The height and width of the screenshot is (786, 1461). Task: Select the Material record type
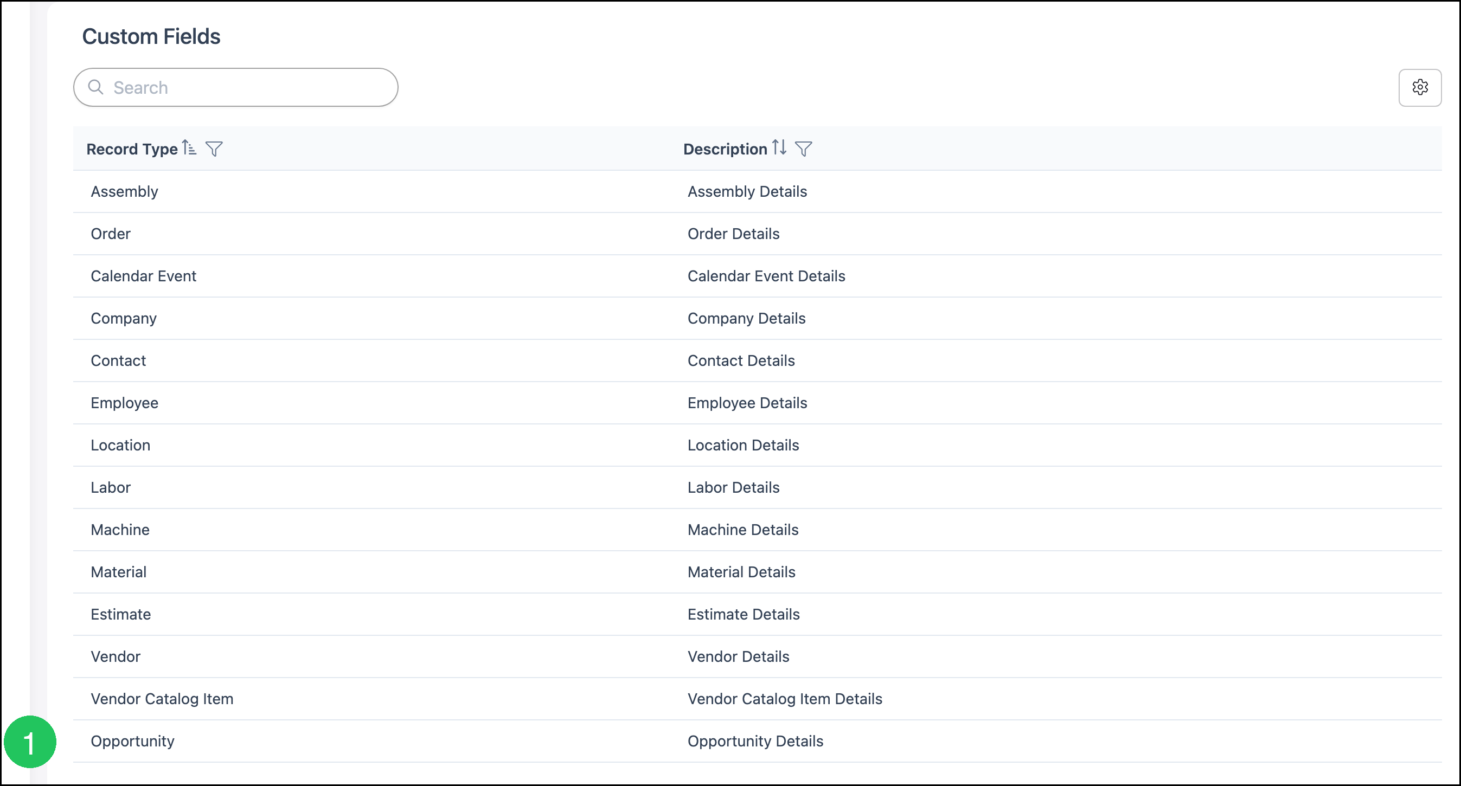coord(119,572)
